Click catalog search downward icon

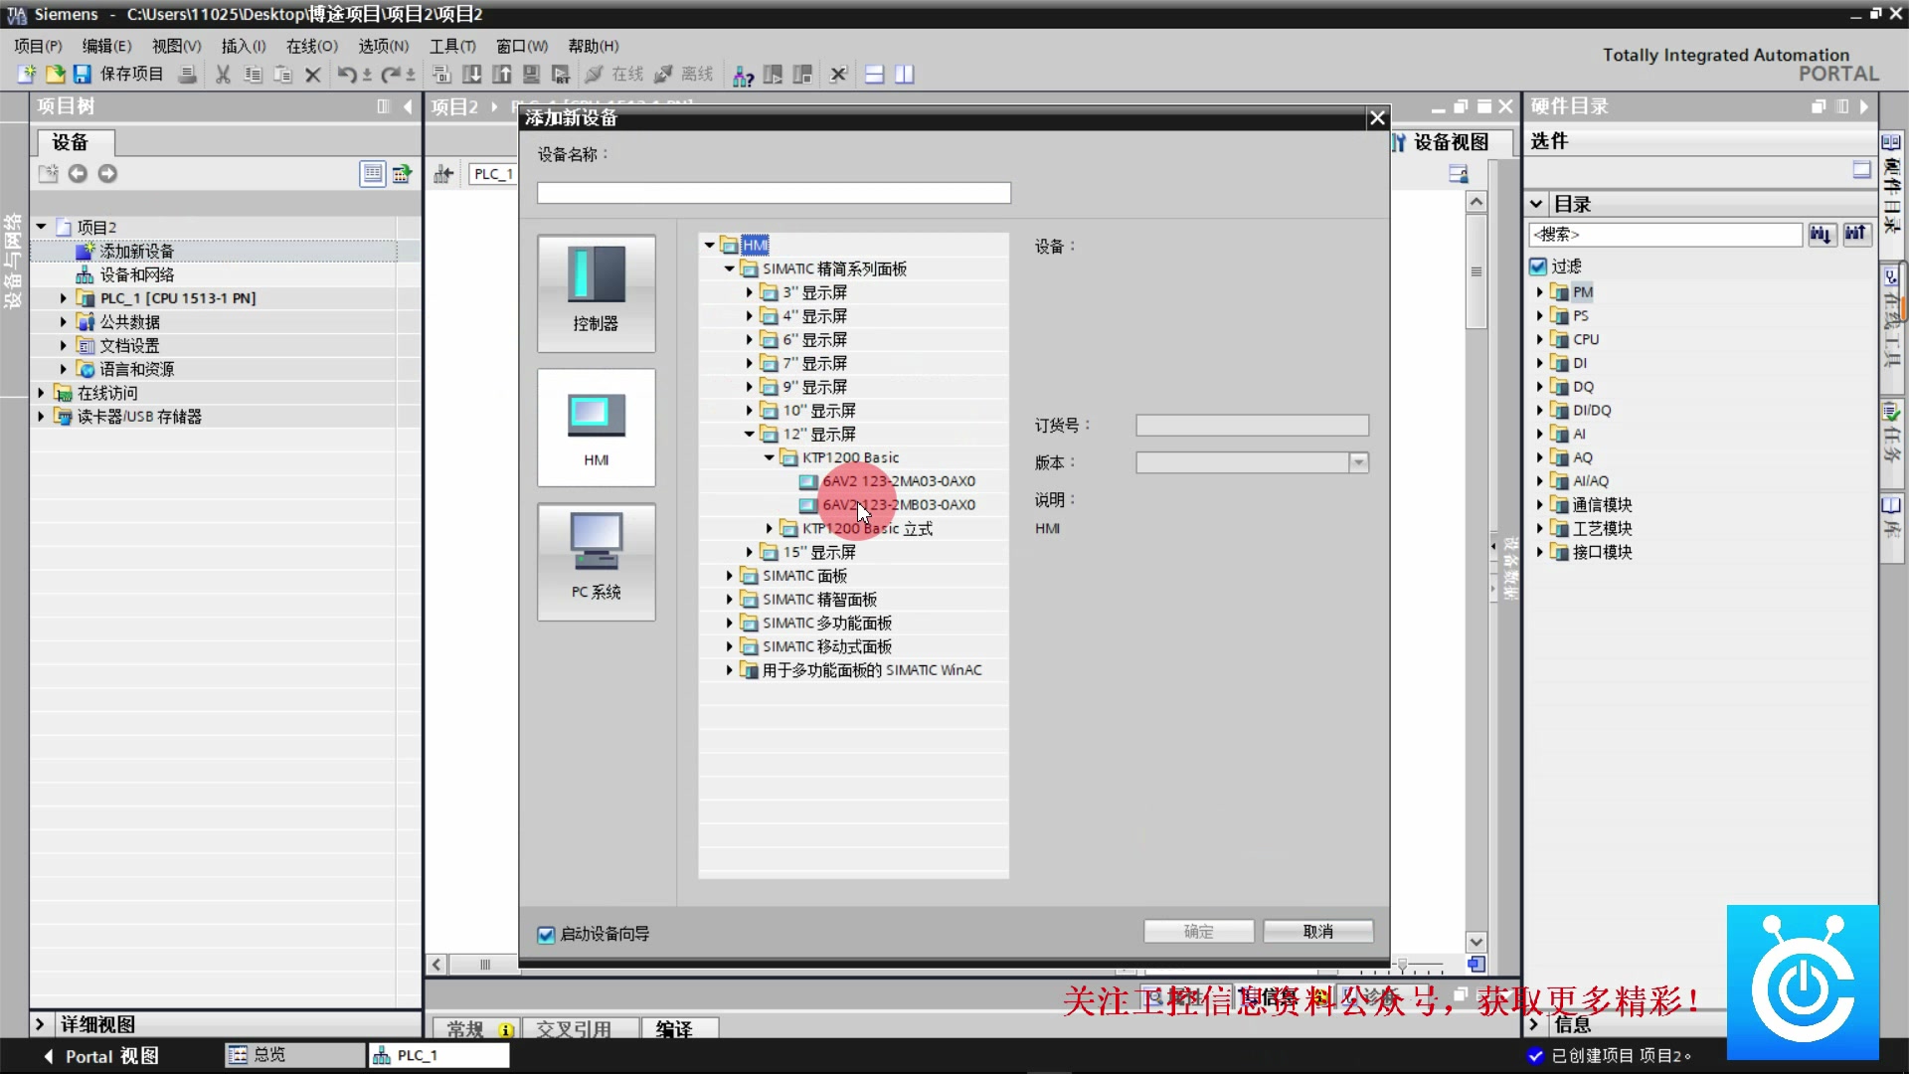(1821, 234)
